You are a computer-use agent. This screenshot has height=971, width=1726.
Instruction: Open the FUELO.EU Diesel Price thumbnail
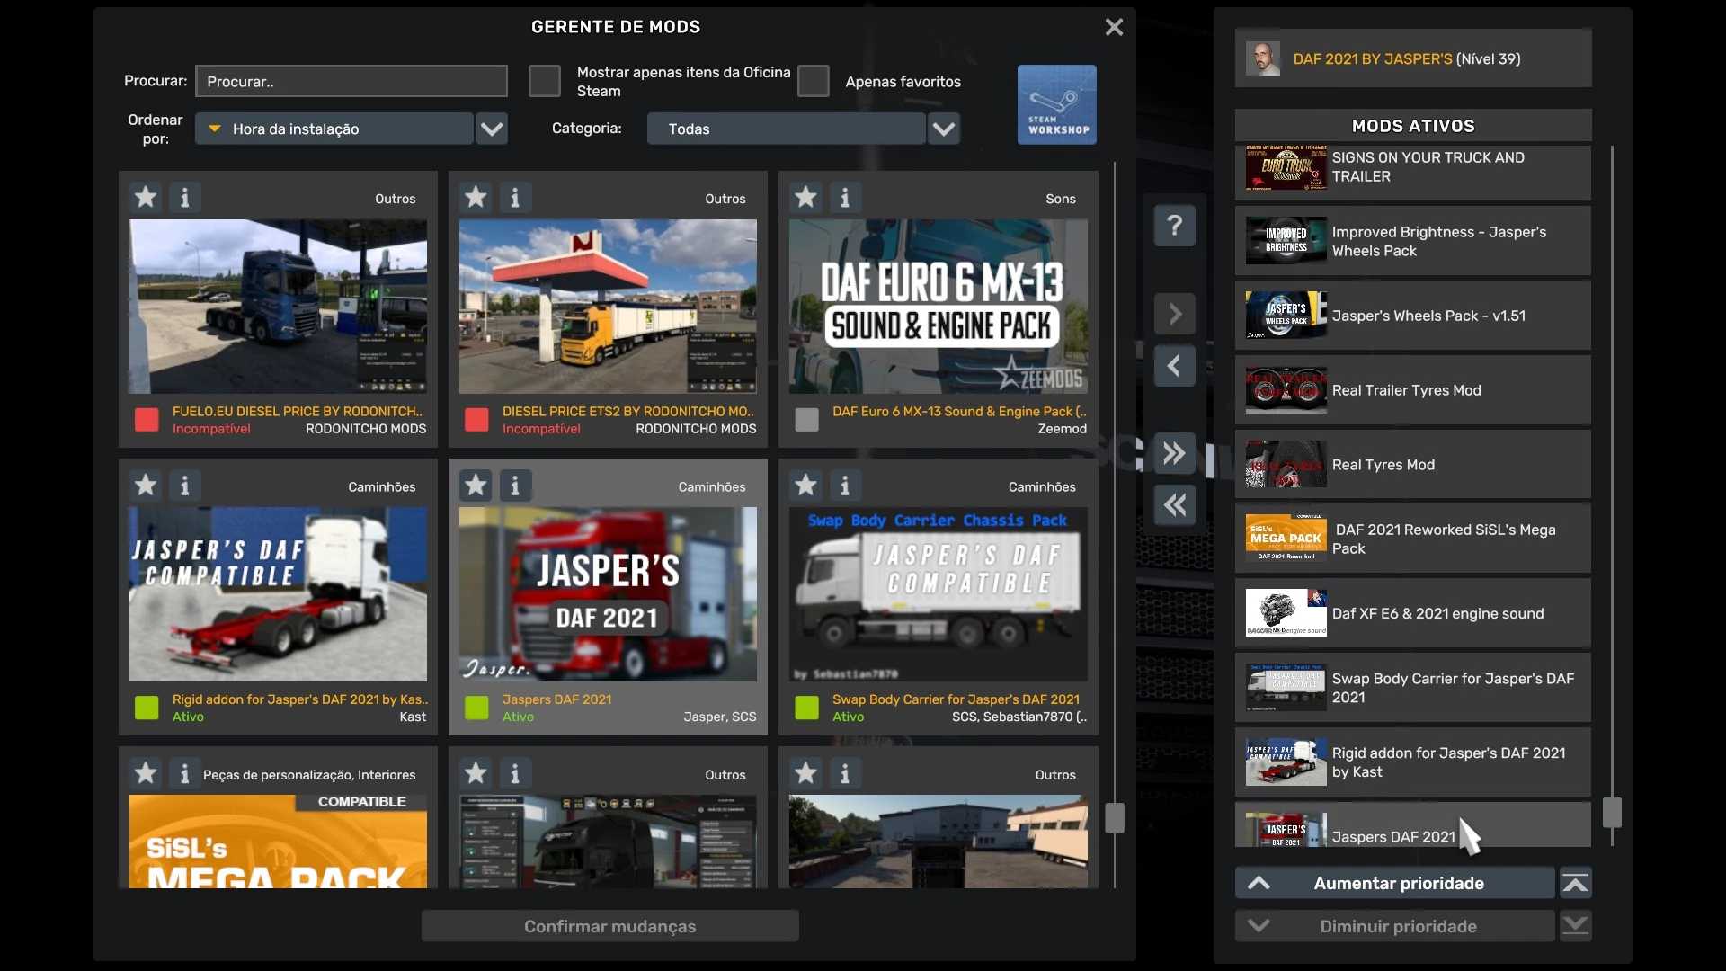[278, 307]
